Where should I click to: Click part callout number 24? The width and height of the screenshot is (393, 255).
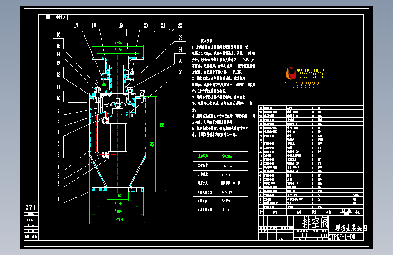tap(180, 49)
